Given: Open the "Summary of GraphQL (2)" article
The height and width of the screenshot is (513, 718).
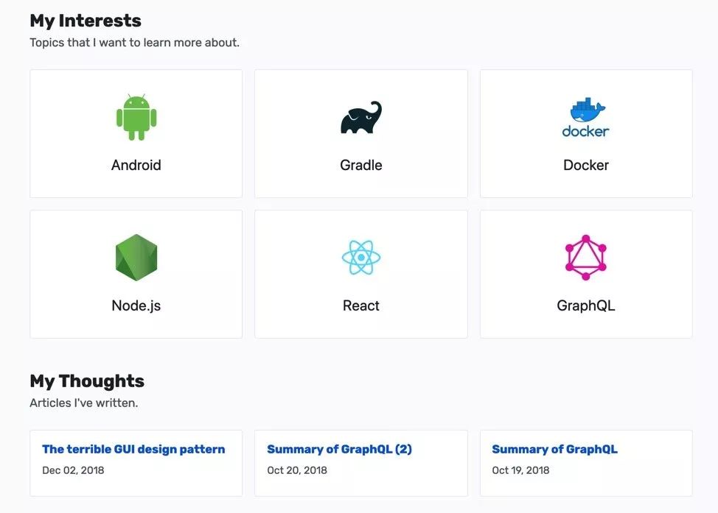Looking at the screenshot, I should click(x=339, y=449).
